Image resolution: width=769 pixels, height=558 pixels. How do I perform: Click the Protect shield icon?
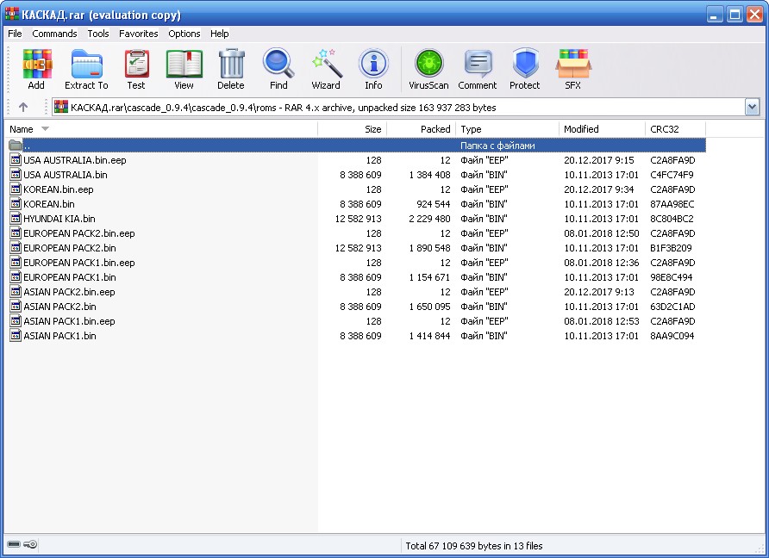point(524,69)
